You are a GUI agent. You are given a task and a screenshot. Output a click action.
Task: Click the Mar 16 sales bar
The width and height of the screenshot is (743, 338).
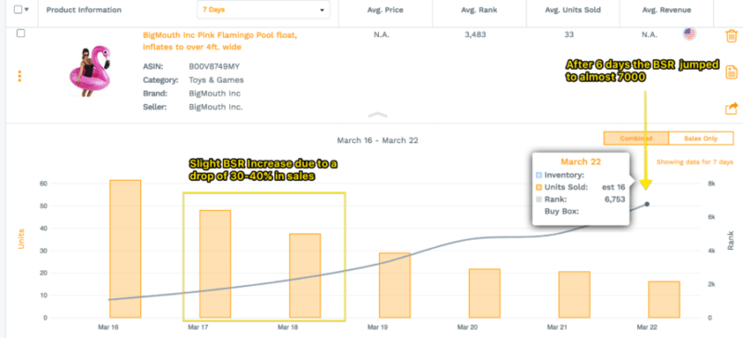pos(125,249)
